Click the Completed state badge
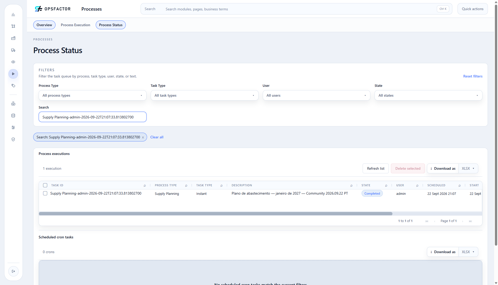This screenshot has height=285, width=498. [372, 194]
